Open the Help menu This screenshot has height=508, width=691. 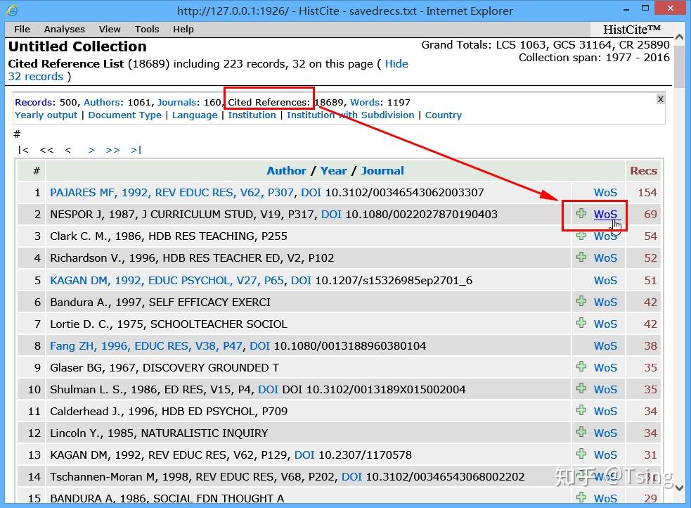coord(183,29)
